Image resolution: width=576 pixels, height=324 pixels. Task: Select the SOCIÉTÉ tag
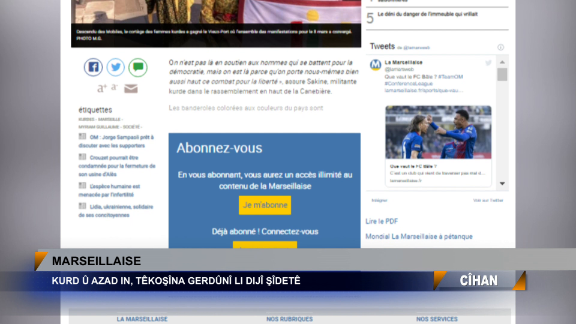pos(131,127)
